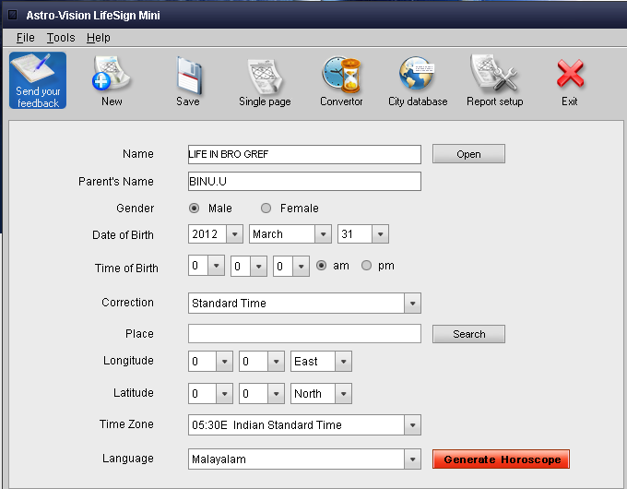The height and width of the screenshot is (489, 627).
Task: Expand the birth year dropdown showing 2012
Action: [x=235, y=234]
